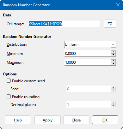Click the Decimal places down arrow
This screenshot has height=129, width=123.
pos(114,106)
